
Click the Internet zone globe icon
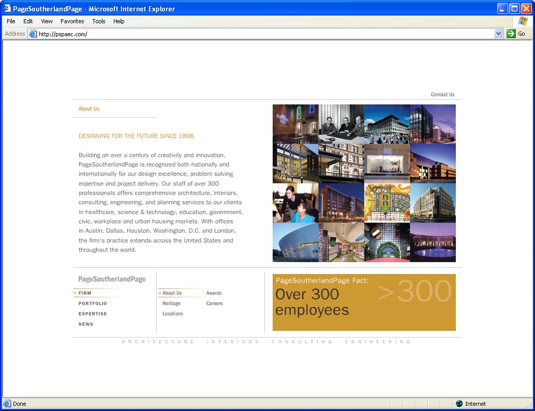pyautogui.click(x=459, y=404)
